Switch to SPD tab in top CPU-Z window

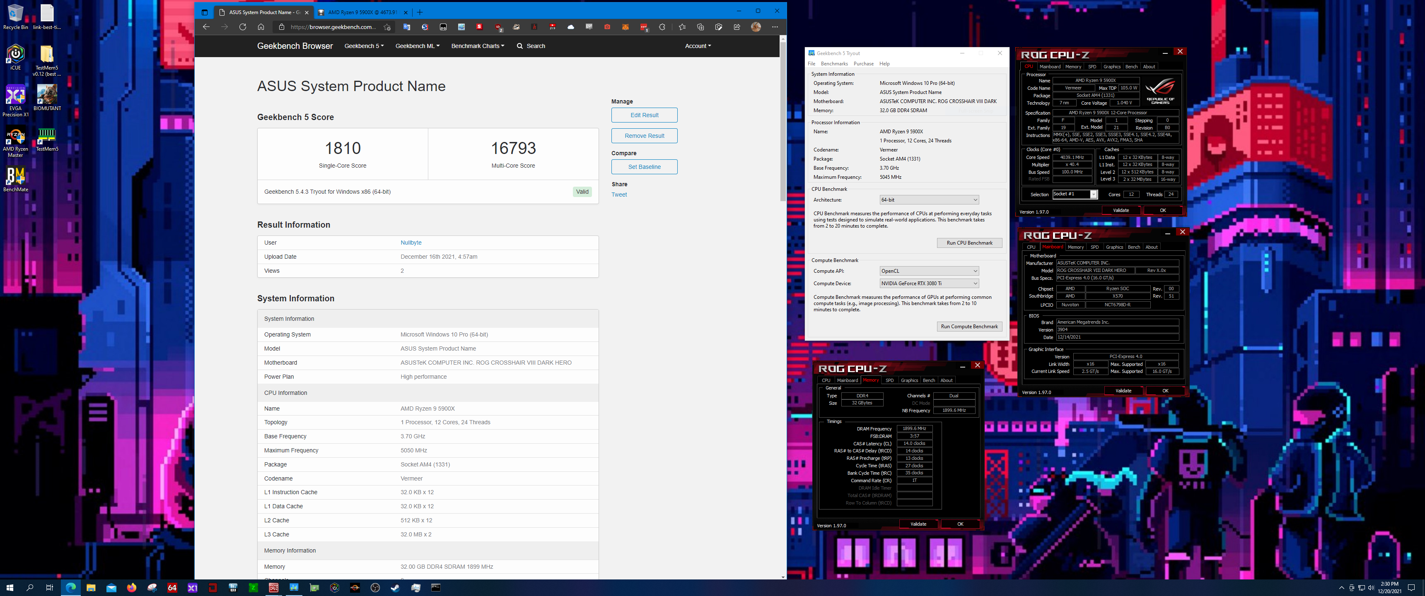(1092, 67)
